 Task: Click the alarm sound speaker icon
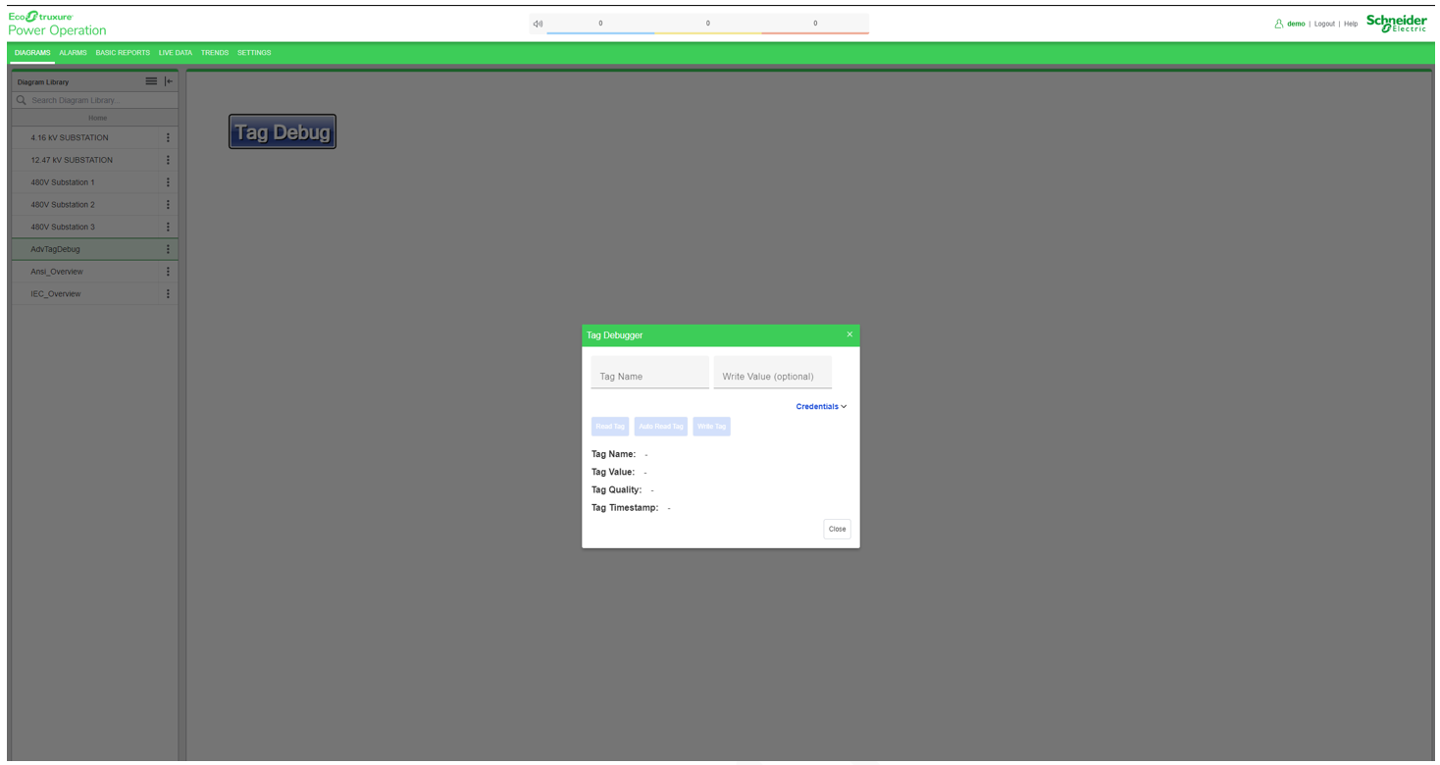pyautogui.click(x=538, y=24)
